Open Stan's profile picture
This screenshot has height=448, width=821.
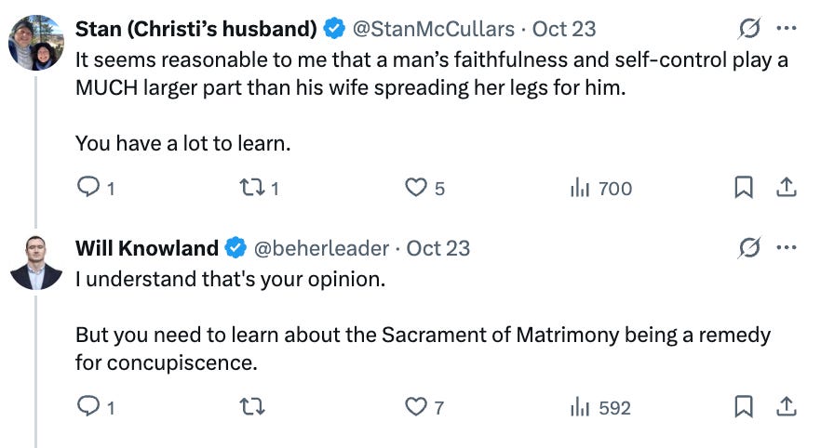pyautogui.click(x=35, y=43)
